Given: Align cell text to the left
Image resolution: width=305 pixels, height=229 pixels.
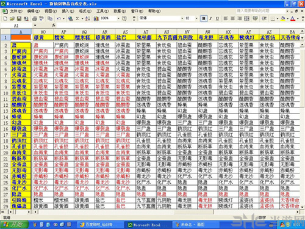Looking at the screenshot, I should tap(226, 19).
